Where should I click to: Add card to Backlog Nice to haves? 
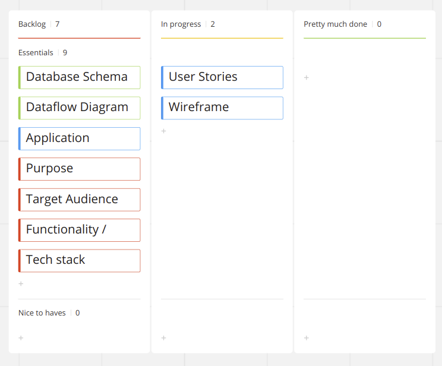pos(21,338)
